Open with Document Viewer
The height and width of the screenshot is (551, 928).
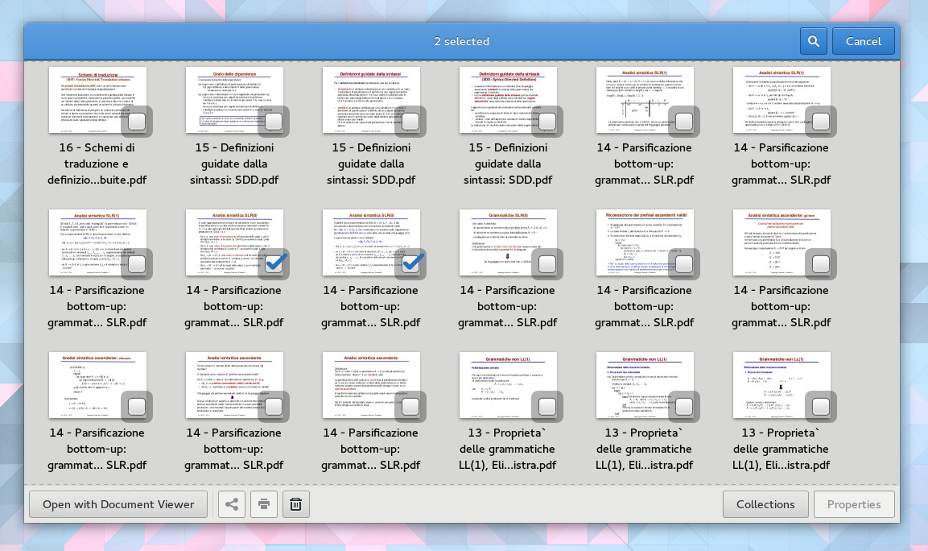pyautogui.click(x=118, y=503)
